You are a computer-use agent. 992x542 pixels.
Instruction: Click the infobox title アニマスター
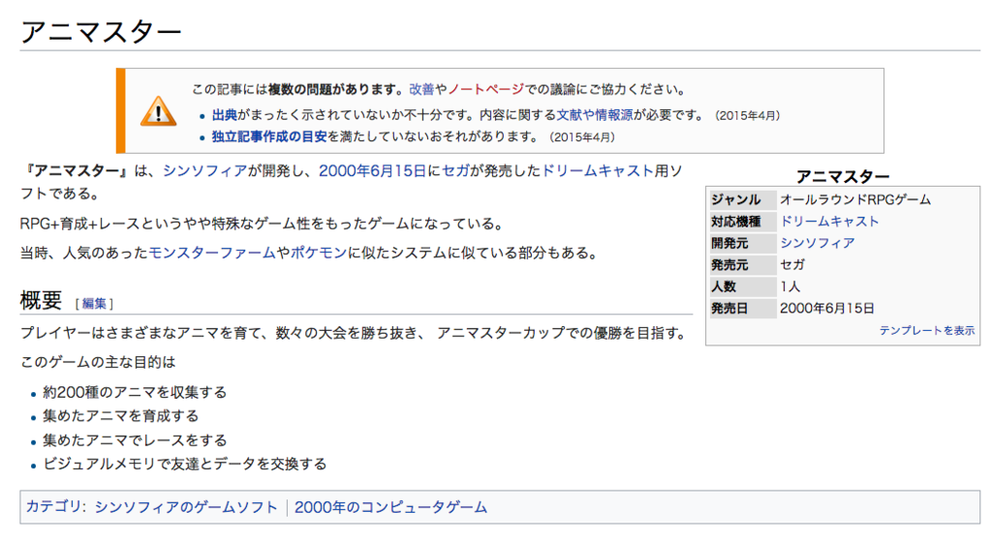(x=843, y=176)
